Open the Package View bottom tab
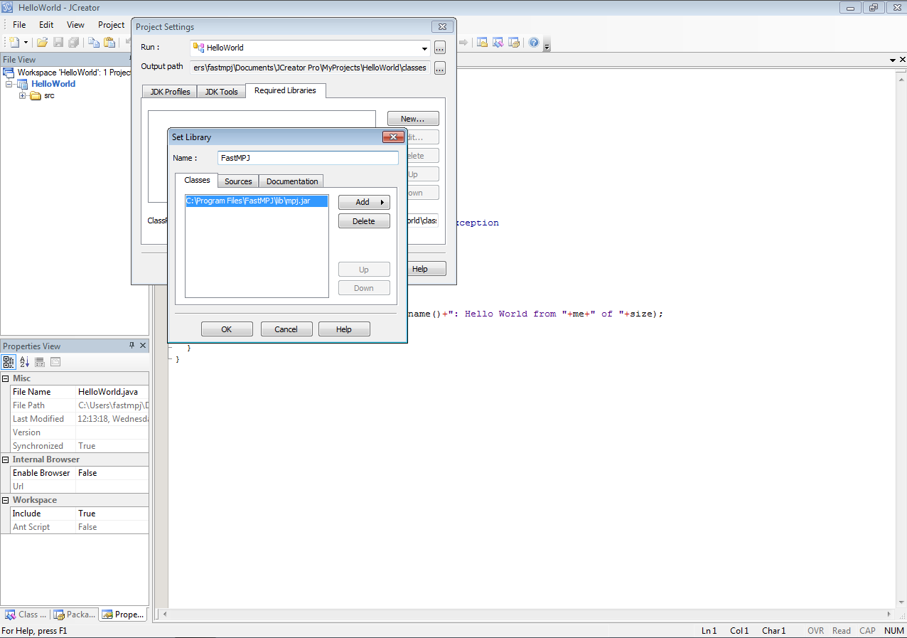The height and width of the screenshot is (638, 907). click(75, 615)
